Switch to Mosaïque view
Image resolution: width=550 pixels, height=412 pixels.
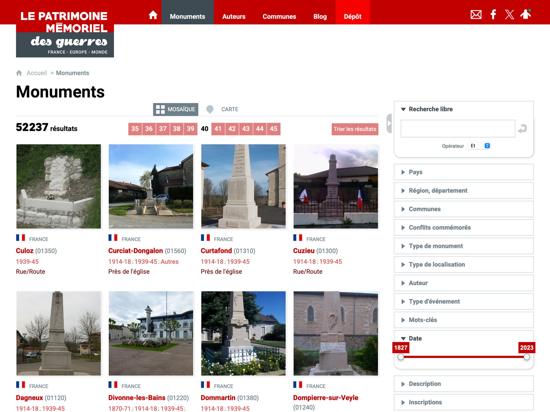[x=176, y=109]
